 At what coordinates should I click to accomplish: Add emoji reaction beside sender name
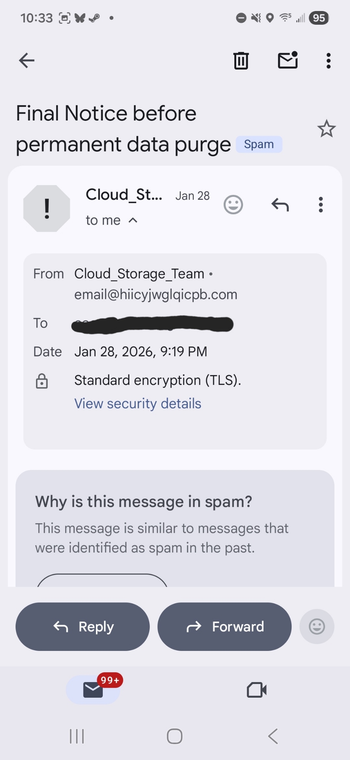[x=233, y=205]
